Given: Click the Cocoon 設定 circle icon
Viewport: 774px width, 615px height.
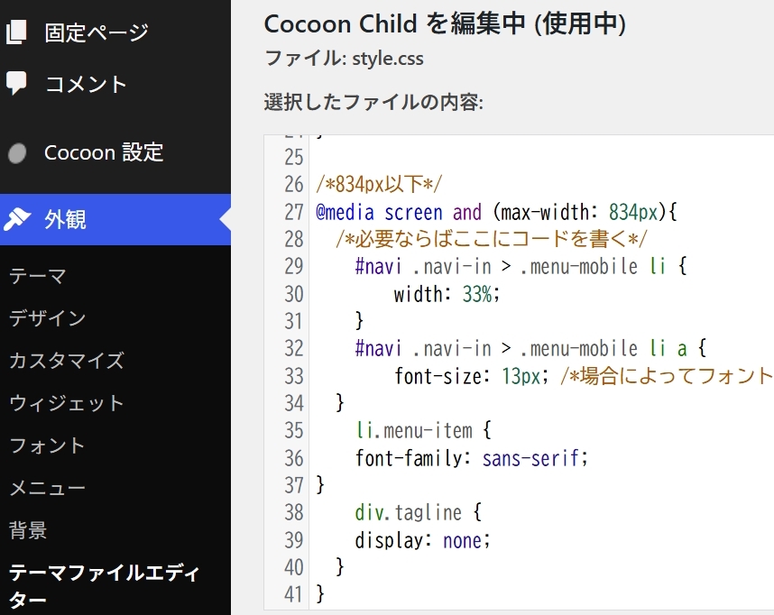Looking at the screenshot, I should (x=17, y=153).
